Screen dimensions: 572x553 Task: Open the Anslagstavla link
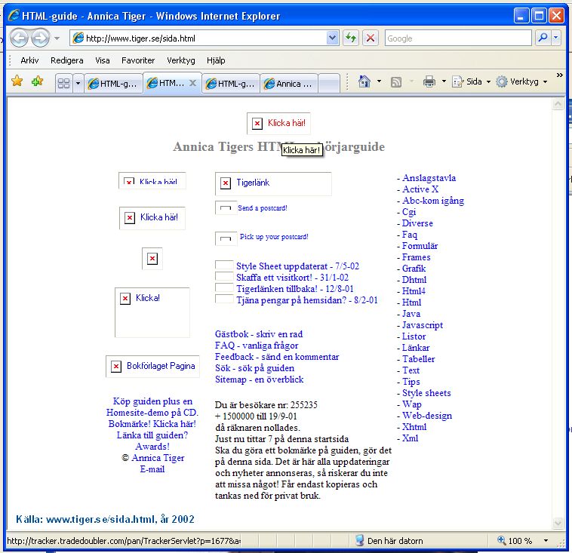(429, 178)
